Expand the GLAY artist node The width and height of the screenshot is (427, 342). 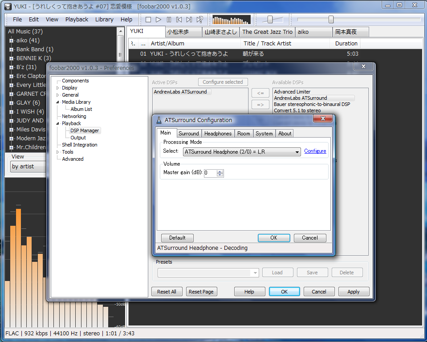point(12,103)
